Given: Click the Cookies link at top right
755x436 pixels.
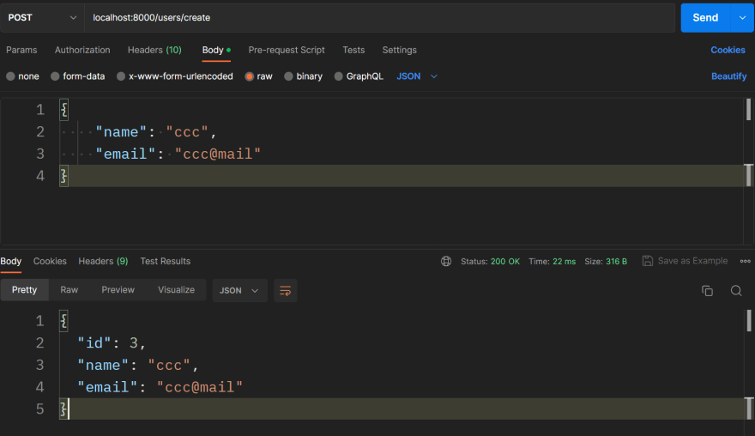Looking at the screenshot, I should (x=728, y=50).
